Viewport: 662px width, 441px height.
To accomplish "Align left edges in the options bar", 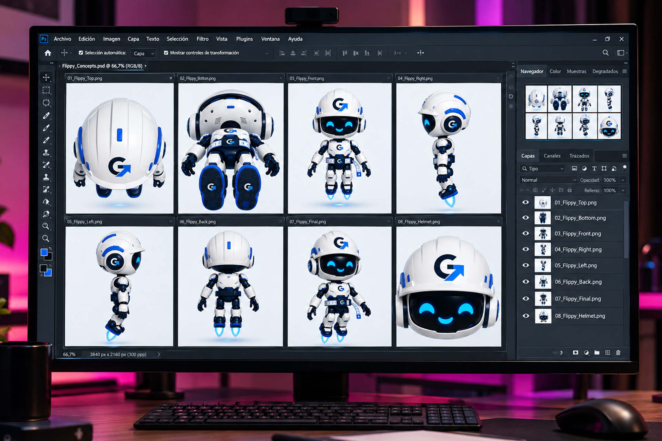I will [x=282, y=53].
